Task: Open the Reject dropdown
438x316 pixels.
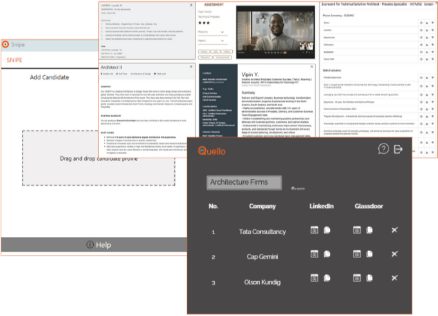Action: click(x=213, y=39)
